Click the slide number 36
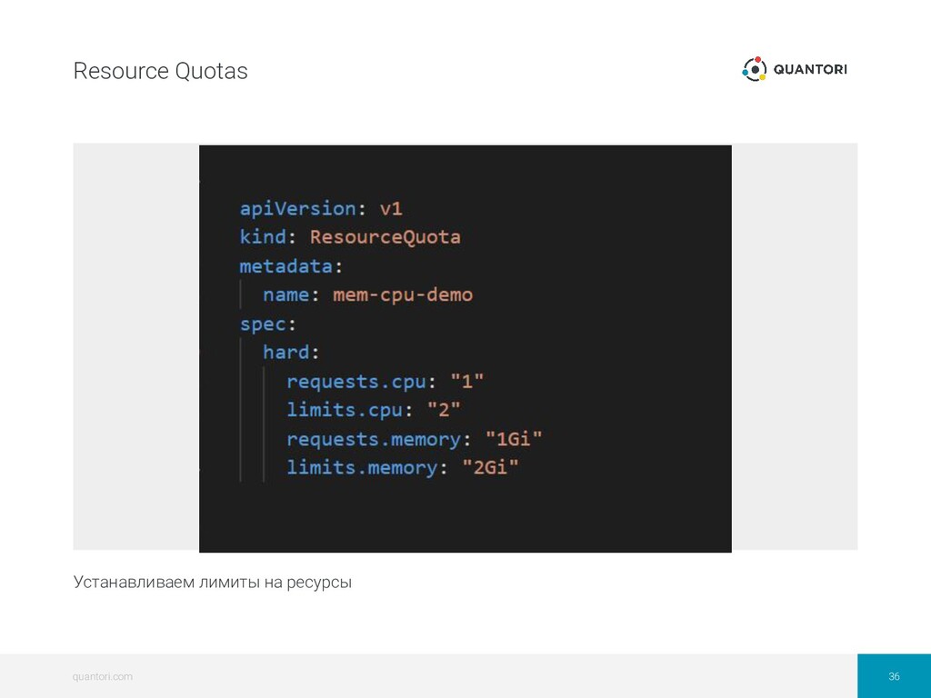The height and width of the screenshot is (698, 931). click(x=895, y=676)
